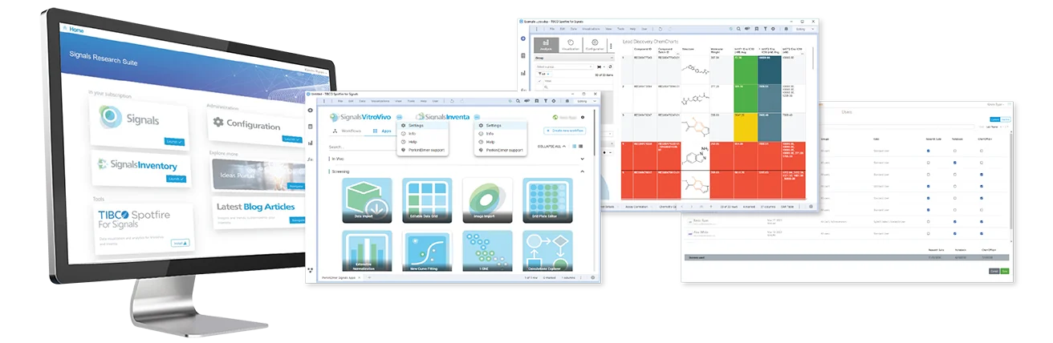The image size is (1053, 343).
Task: Click the PerkinElmer Signals Apps page tab
Action: [342, 277]
